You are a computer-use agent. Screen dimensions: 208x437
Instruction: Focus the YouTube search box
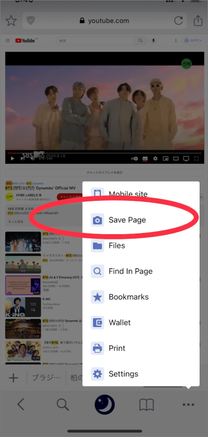95,41
